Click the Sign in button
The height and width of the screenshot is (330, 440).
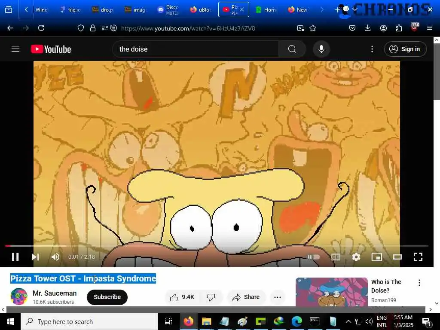coord(405,49)
